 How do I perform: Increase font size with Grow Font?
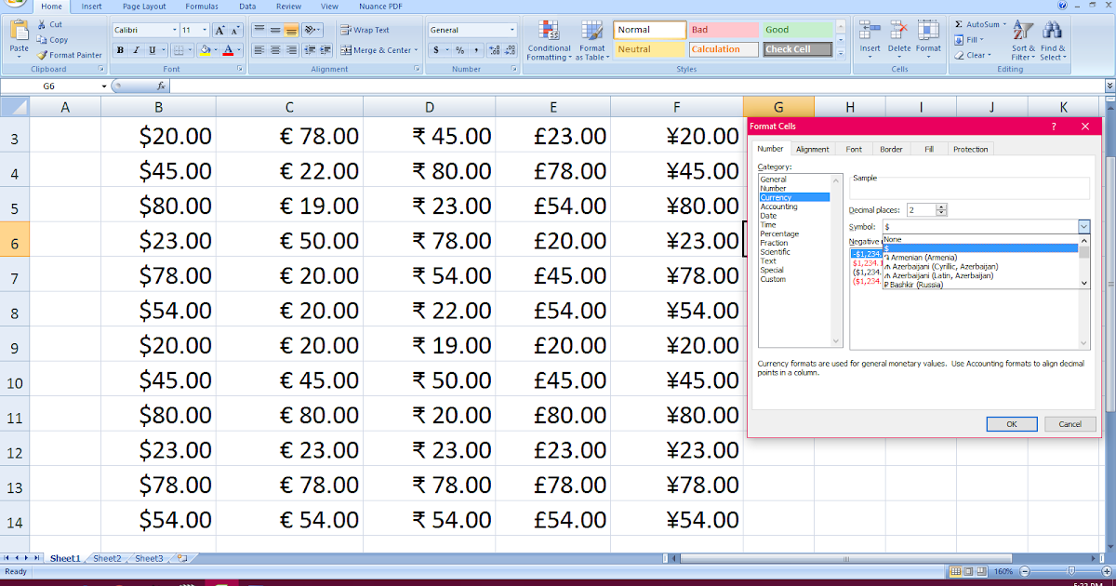coord(219,30)
